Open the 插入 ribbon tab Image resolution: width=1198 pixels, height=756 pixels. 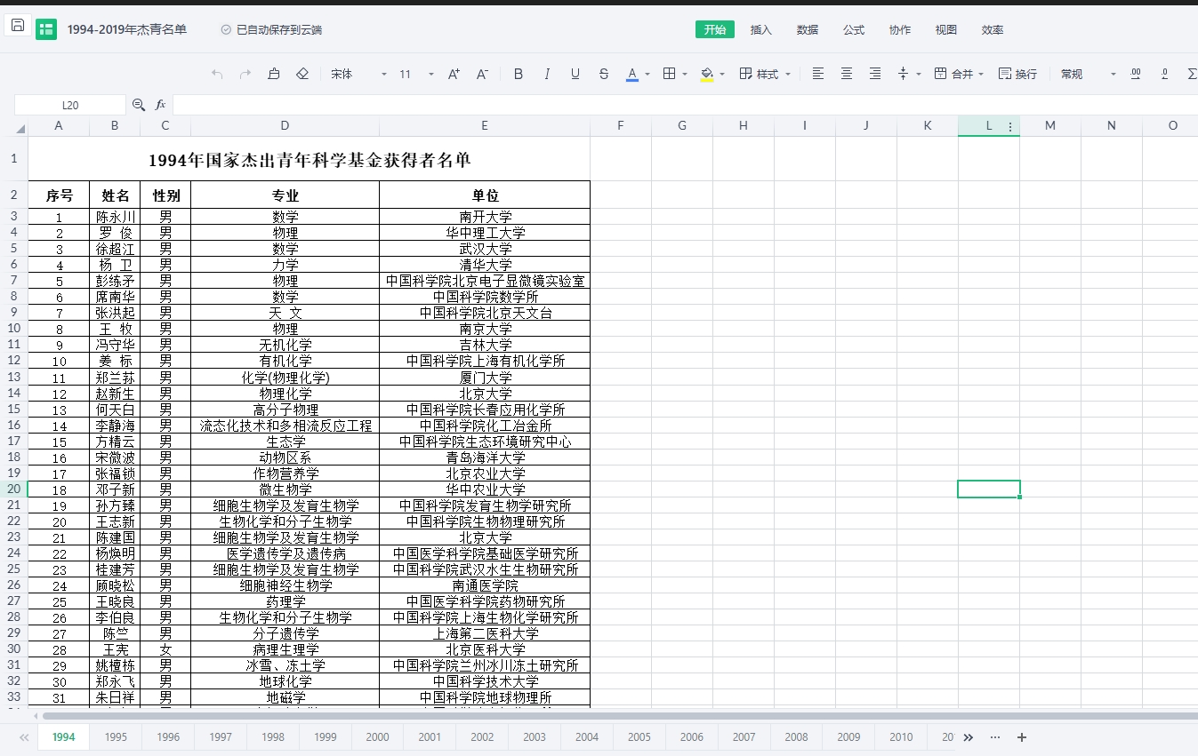(761, 29)
